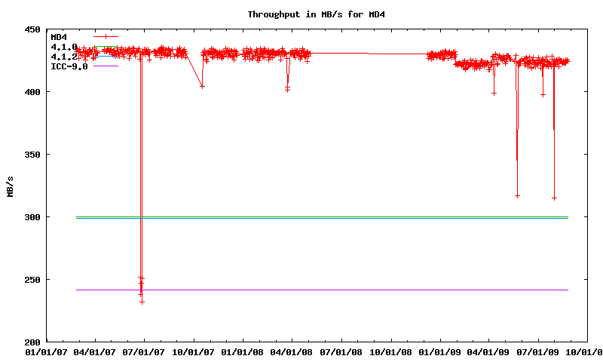Click the 450 y-axis tick label

pyautogui.click(x=32, y=29)
